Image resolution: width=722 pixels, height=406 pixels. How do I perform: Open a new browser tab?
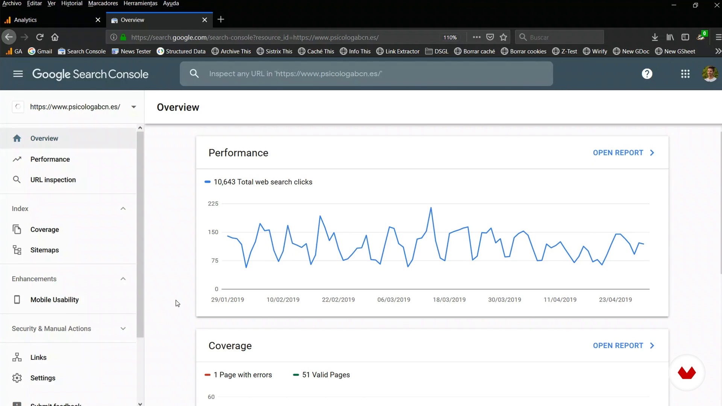click(x=221, y=20)
